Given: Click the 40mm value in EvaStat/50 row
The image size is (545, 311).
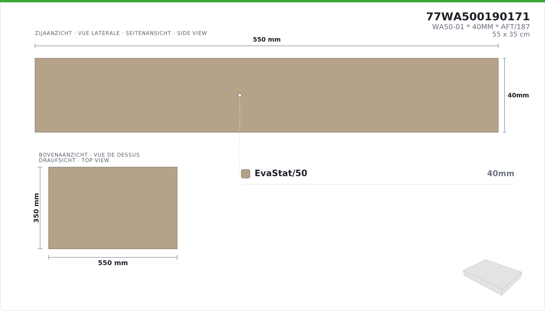Looking at the screenshot, I should click(x=500, y=174).
